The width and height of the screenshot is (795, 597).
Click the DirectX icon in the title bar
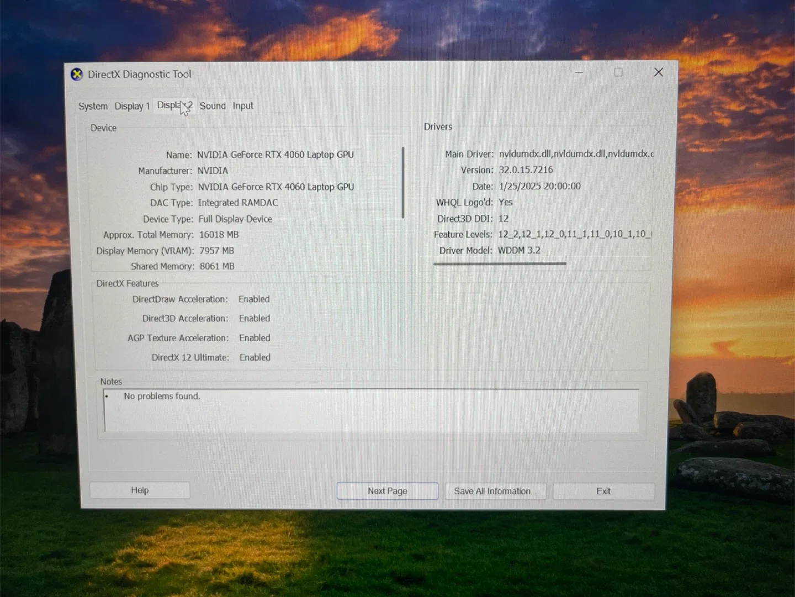[77, 74]
